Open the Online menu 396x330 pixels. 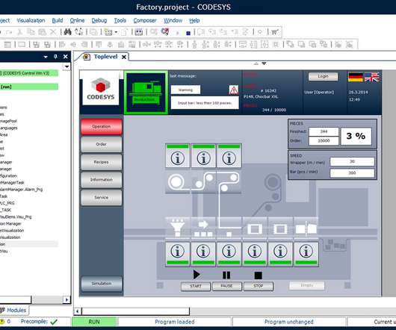[77, 20]
